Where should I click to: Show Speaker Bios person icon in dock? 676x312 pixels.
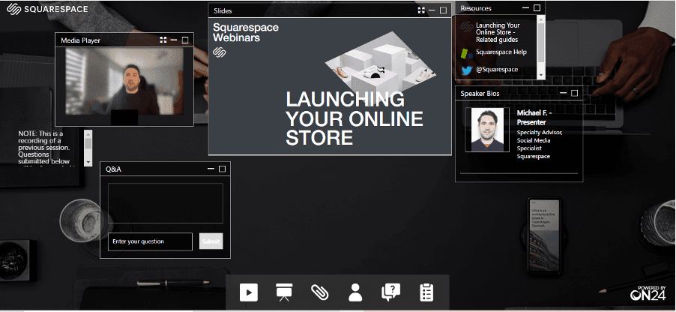[355, 292]
